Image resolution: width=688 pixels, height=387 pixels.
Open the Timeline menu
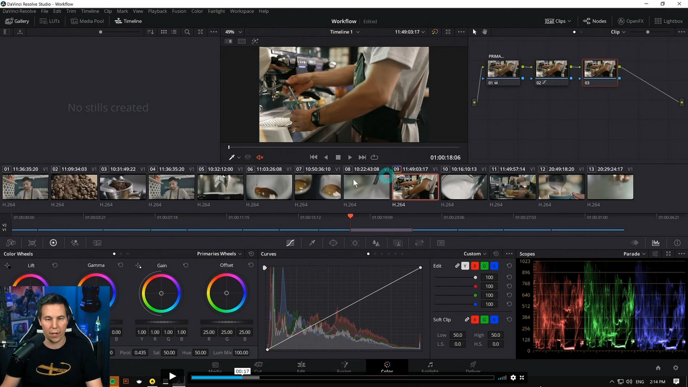[90, 11]
